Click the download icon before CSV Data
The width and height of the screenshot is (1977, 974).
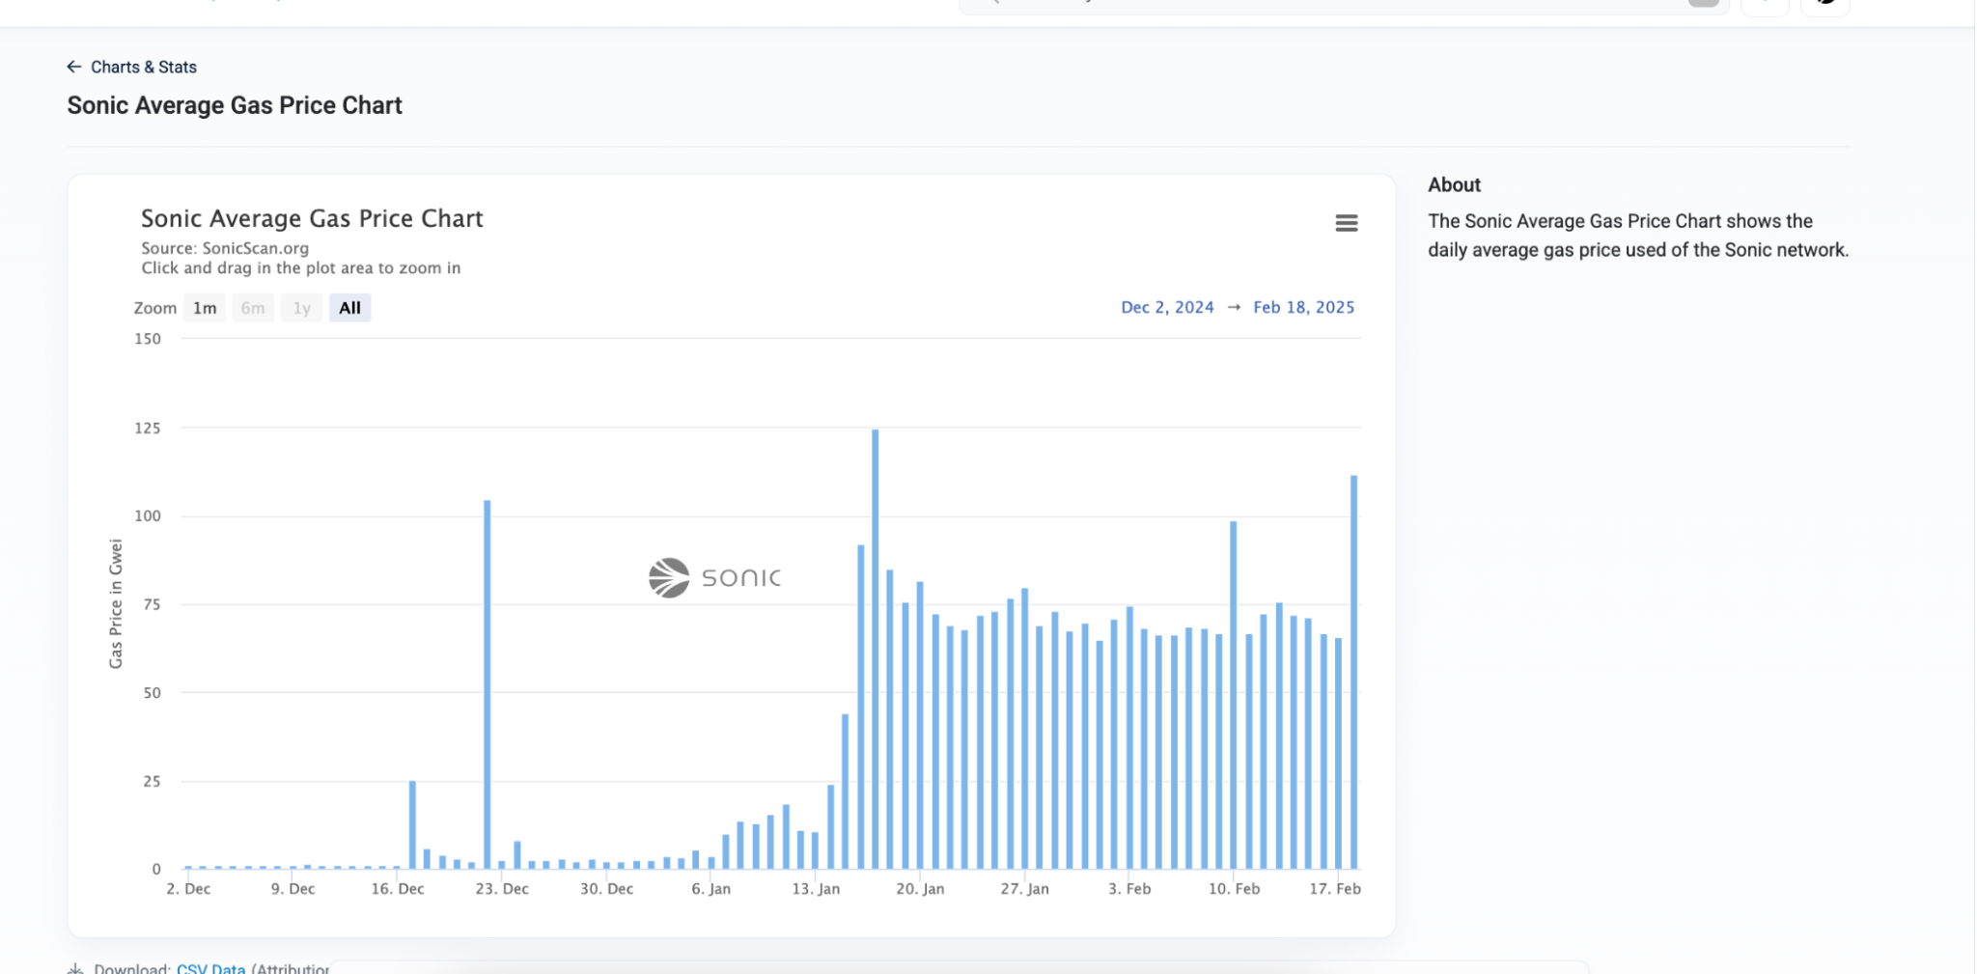75,968
